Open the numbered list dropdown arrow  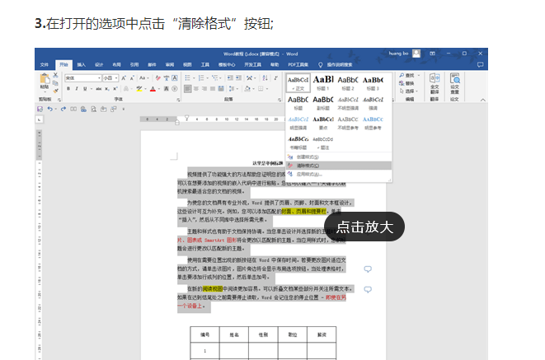207,78
